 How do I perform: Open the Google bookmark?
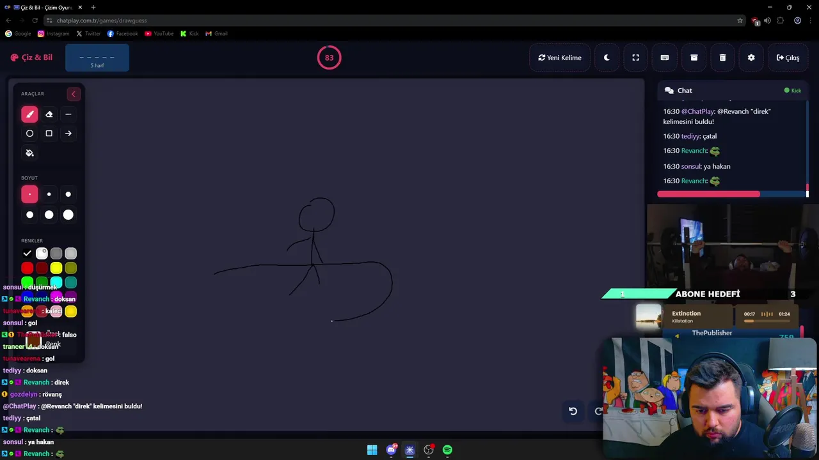[x=18, y=33]
